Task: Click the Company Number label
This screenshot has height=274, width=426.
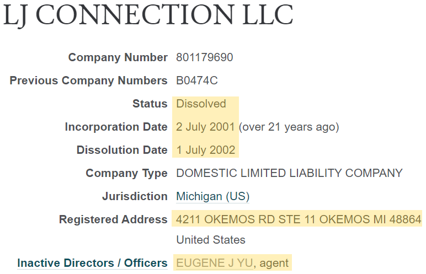Action: point(118,57)
